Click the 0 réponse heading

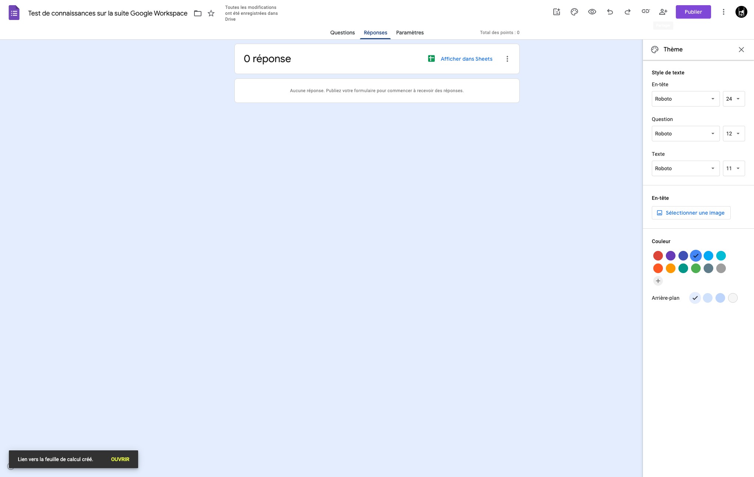pyautogui.click(x=267, y=59)
